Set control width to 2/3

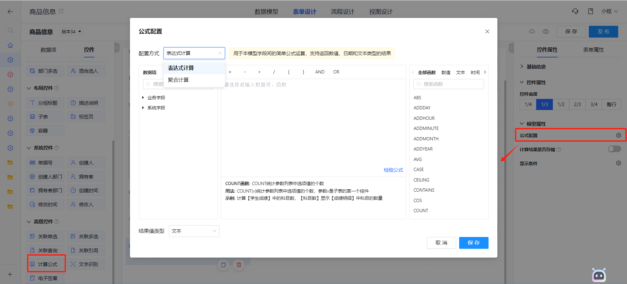pyautogui.click(x=577, y=104)
